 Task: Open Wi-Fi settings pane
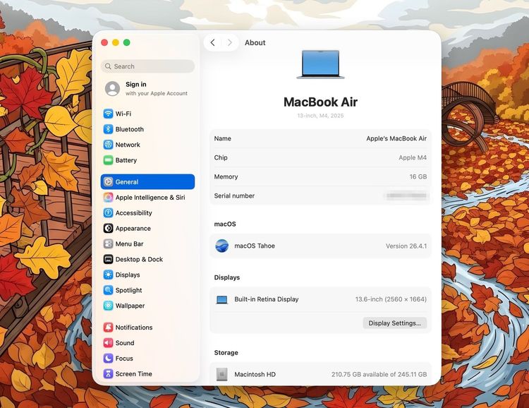148,114
